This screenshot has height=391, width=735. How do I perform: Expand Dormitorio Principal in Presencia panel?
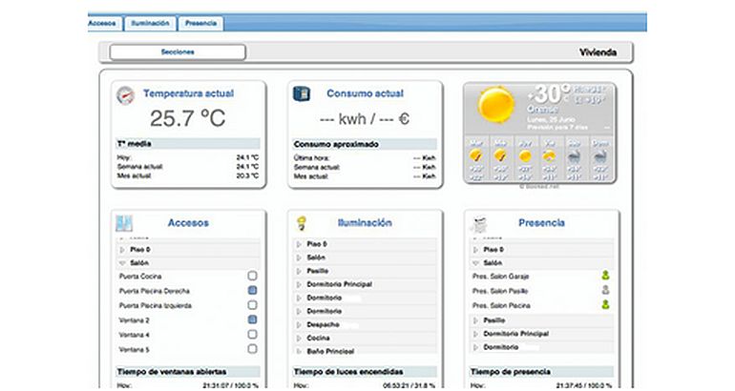click(476, 334)
